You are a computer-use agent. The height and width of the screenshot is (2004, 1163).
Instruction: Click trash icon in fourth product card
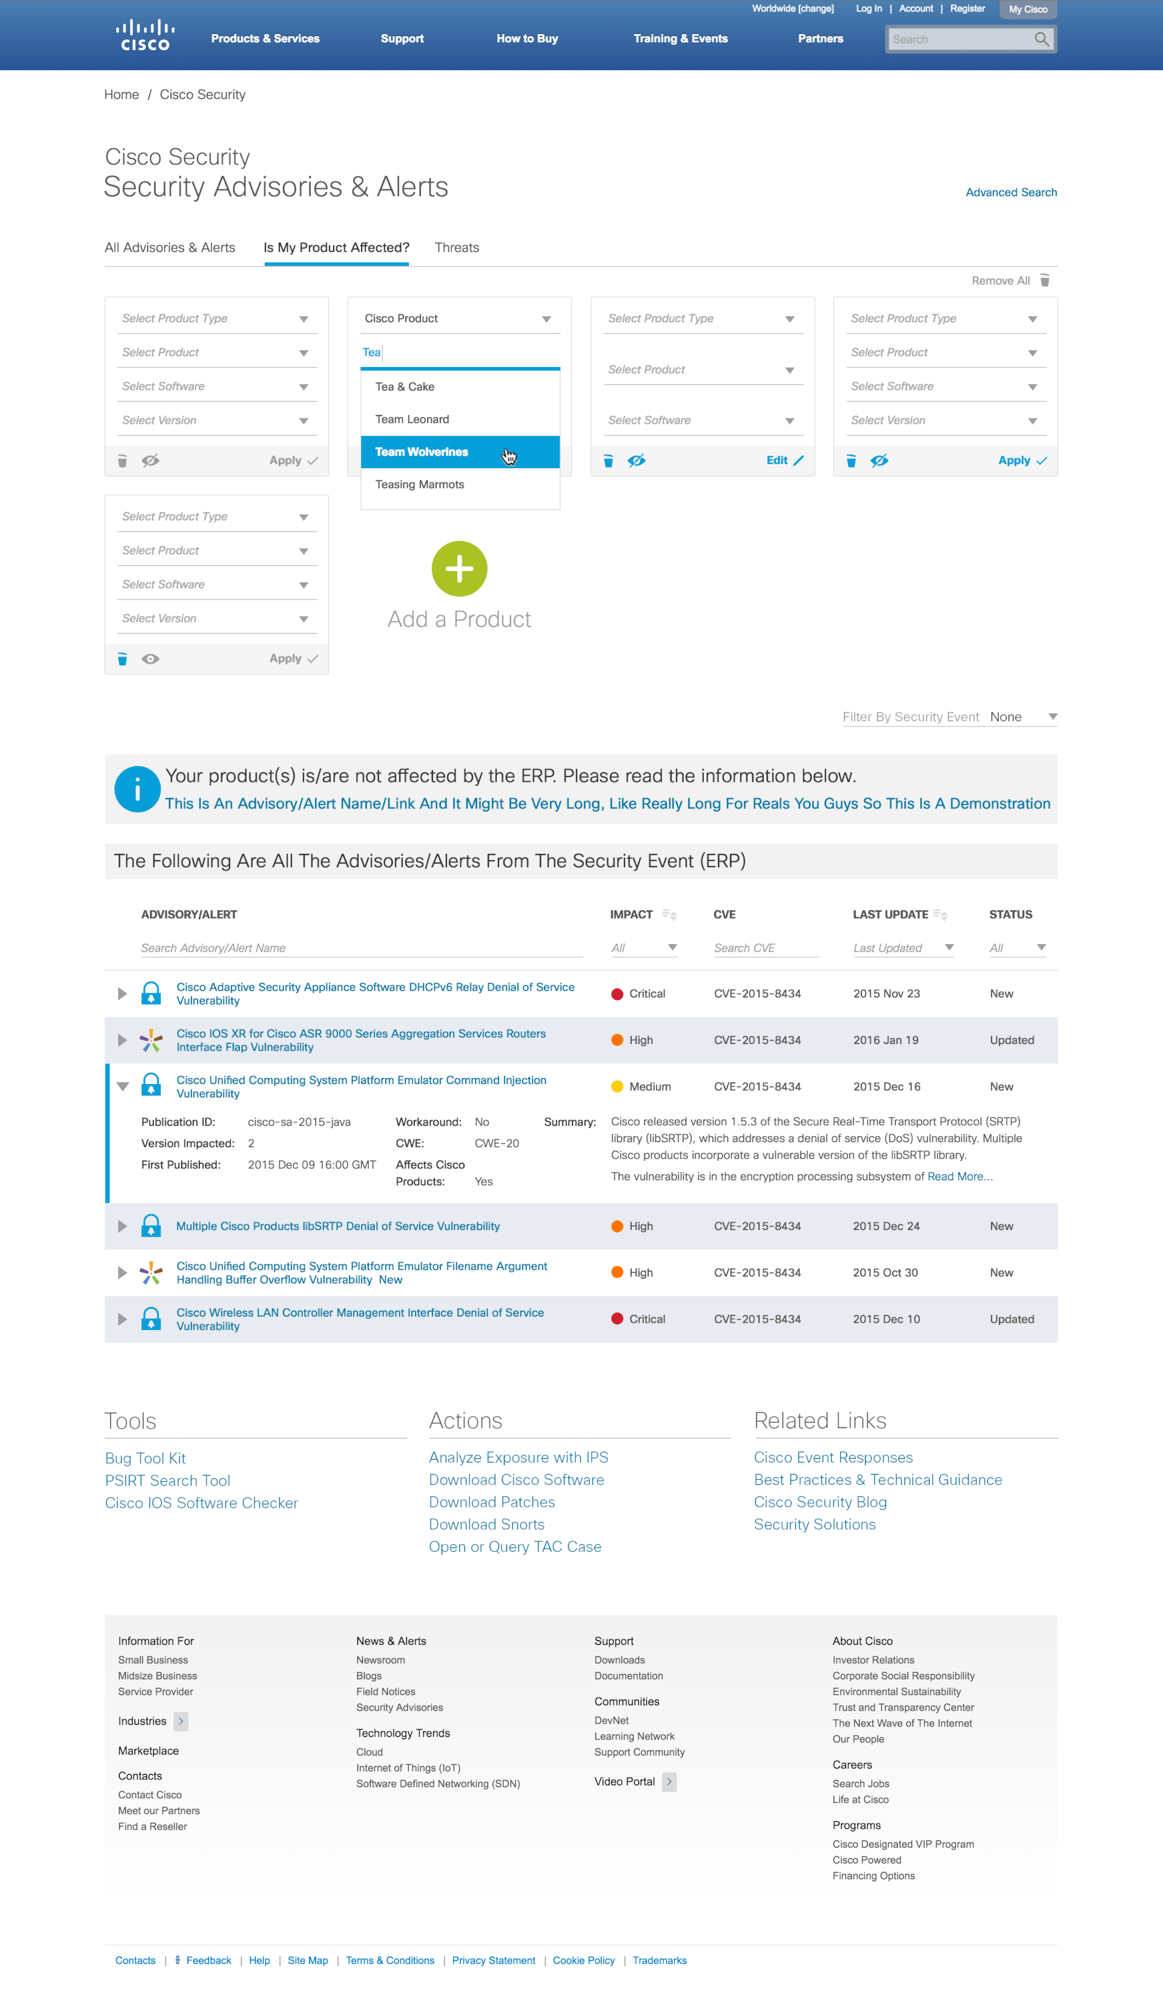(851, 460)
